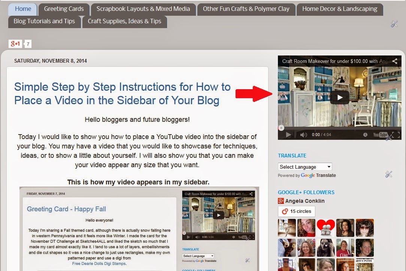The height and width of the screenshot is (271, 406).
Task: Click the wrench gadget-edit icon near Translate
Action: click(388, 174)
